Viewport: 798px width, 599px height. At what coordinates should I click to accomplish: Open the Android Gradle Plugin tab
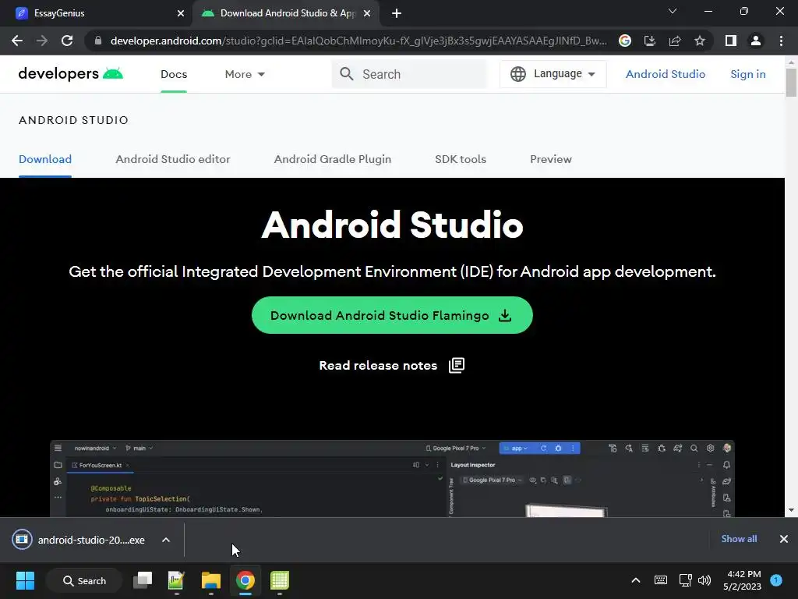click(x=332, y=159)
